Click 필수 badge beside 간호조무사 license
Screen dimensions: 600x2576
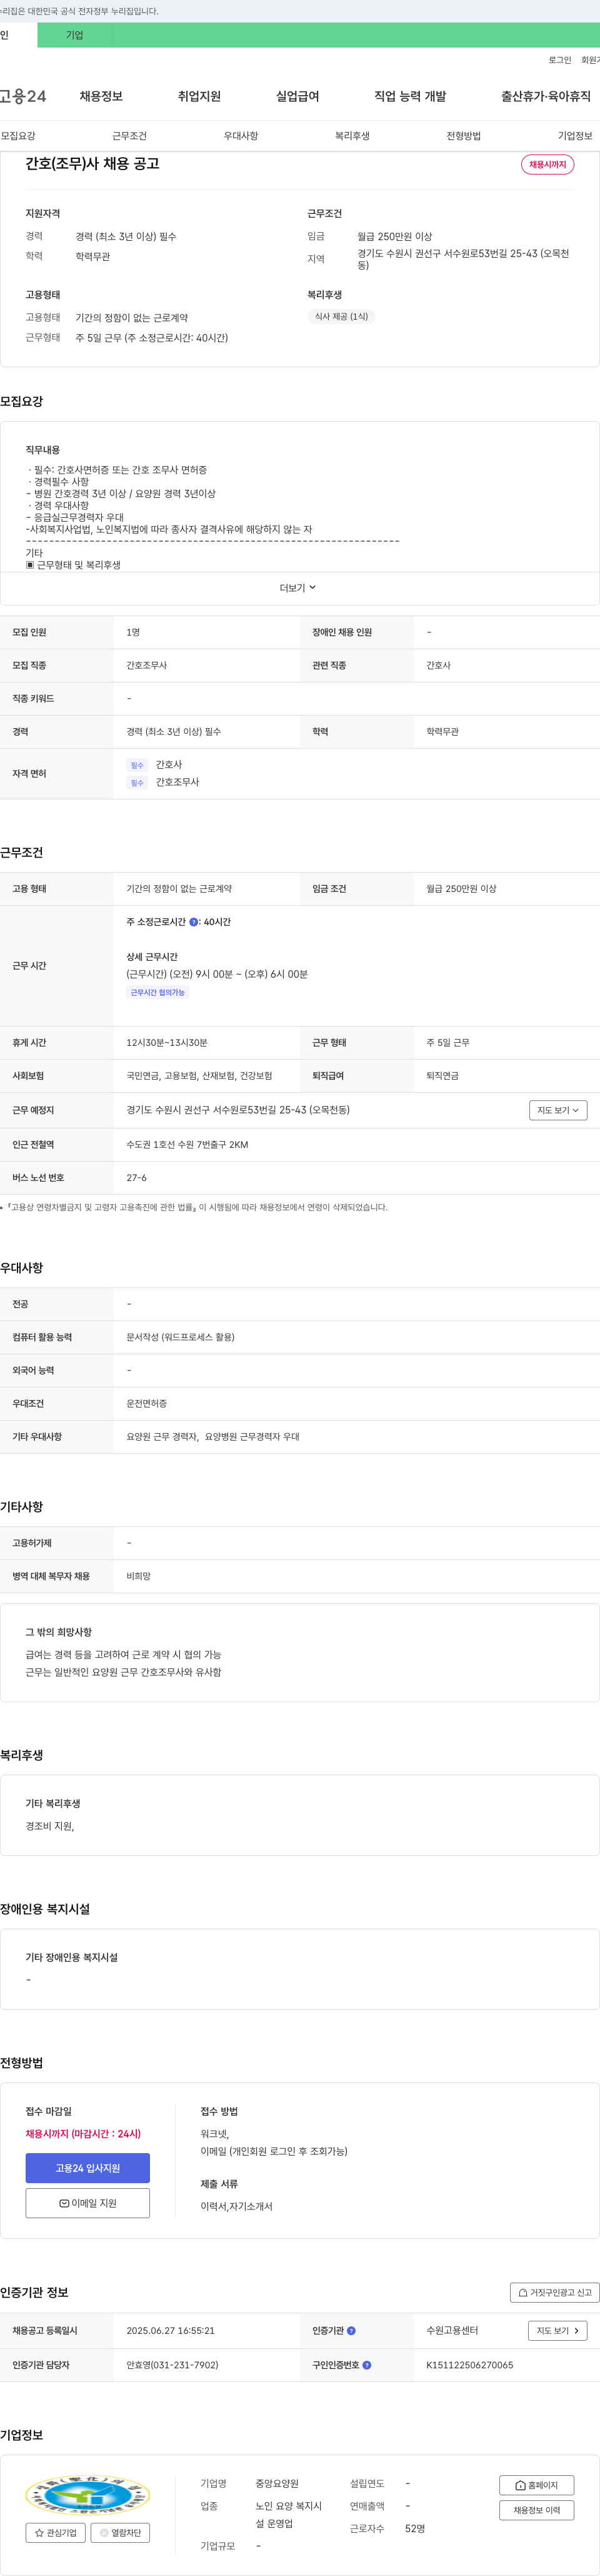[x=137, y=783]
